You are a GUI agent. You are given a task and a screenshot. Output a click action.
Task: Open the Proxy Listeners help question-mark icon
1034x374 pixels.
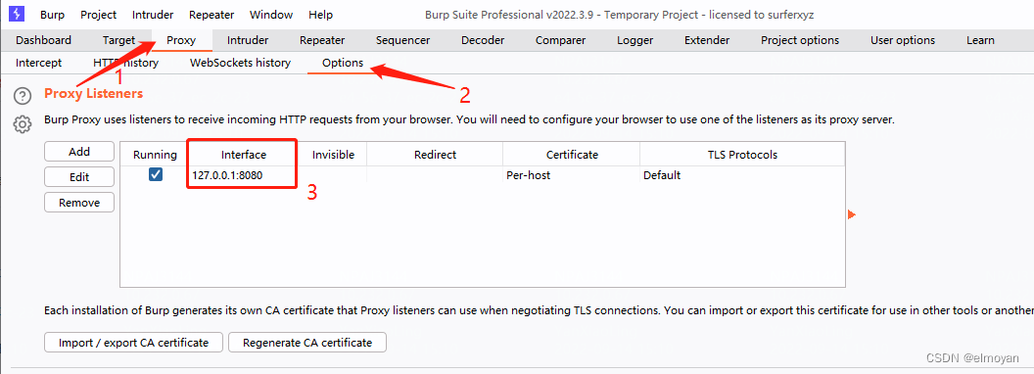pos(23,96)
